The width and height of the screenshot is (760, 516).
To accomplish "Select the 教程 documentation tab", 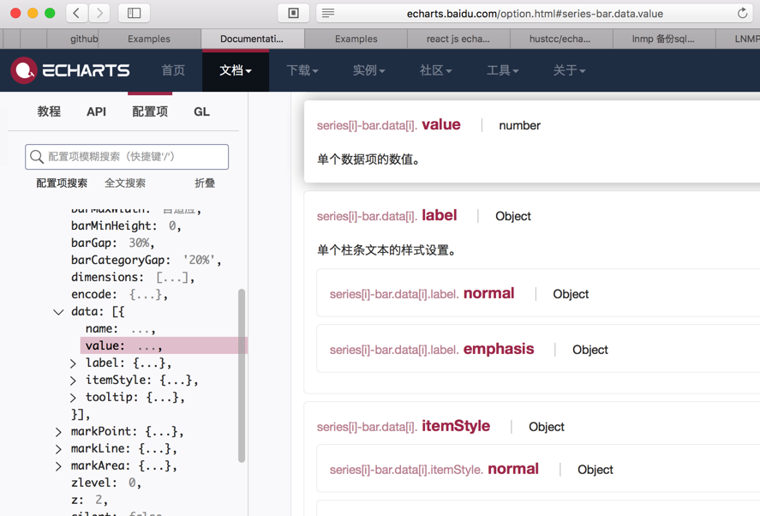I will [49, 111].
